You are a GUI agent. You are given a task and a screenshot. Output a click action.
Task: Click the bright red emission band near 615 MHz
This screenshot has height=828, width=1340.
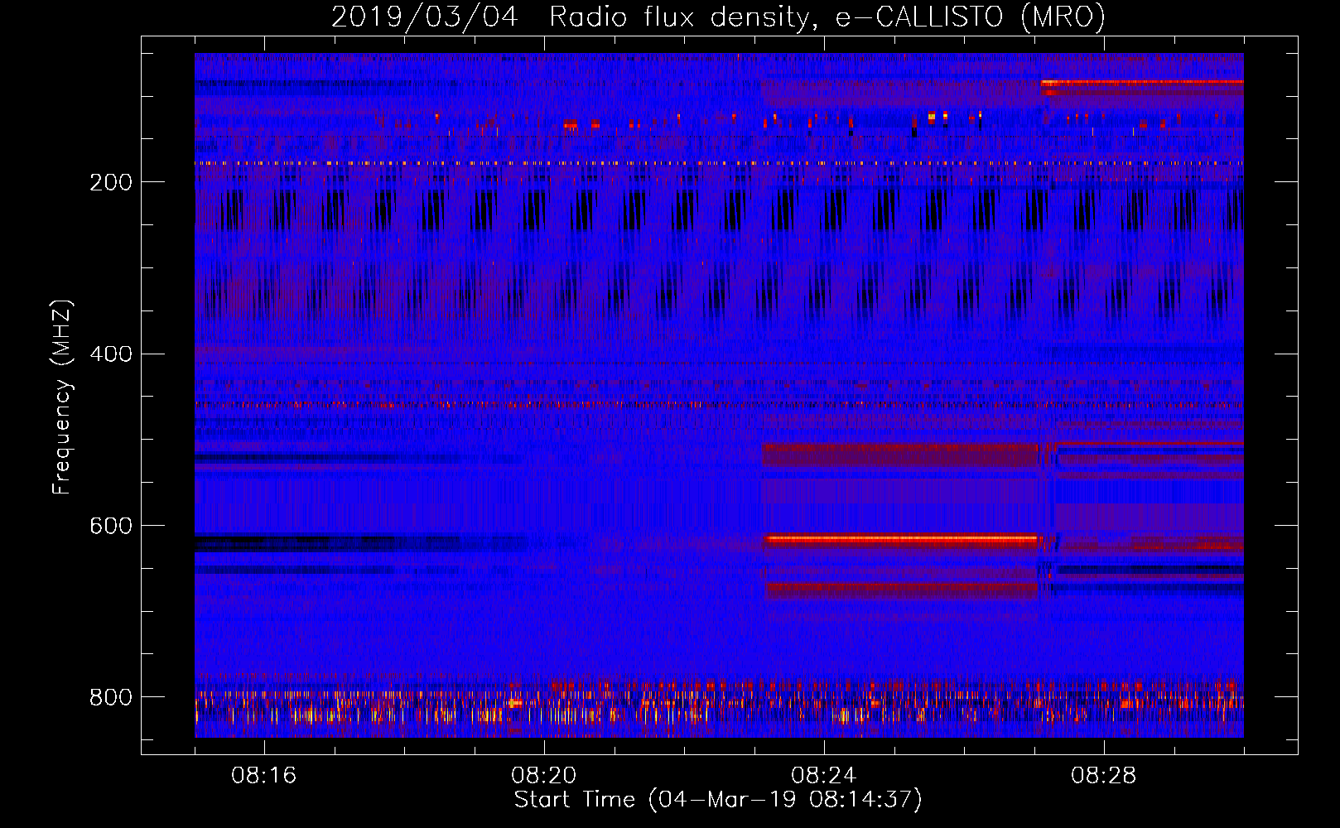point(900,539)
